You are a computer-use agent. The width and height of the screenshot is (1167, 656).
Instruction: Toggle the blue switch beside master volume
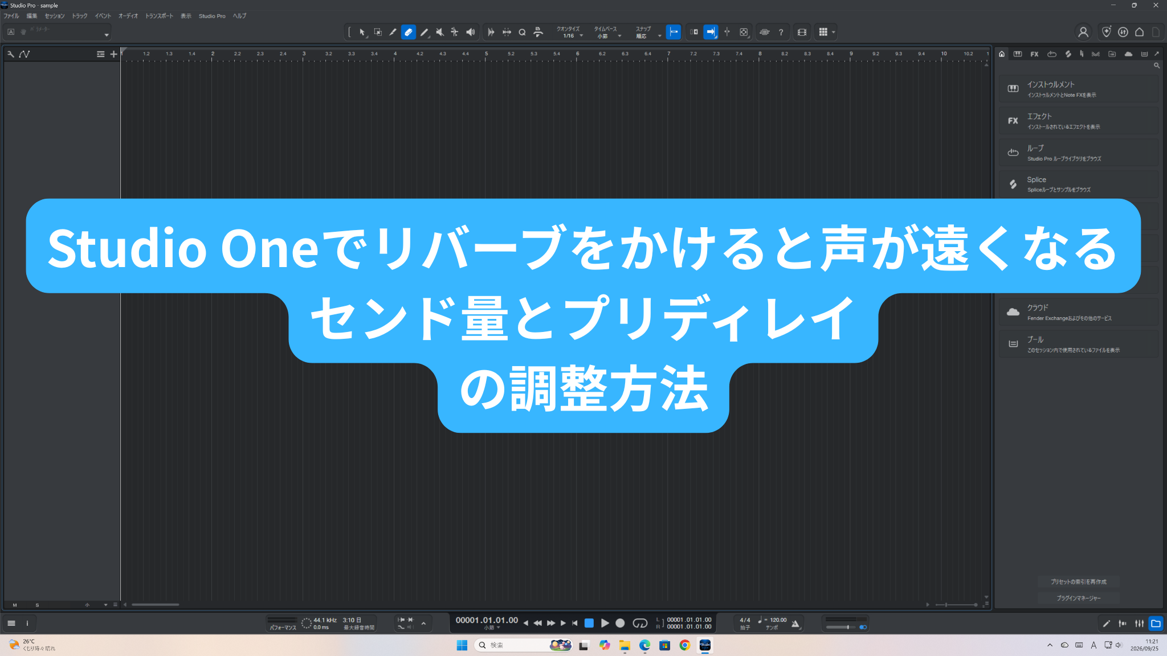point(863,627)
